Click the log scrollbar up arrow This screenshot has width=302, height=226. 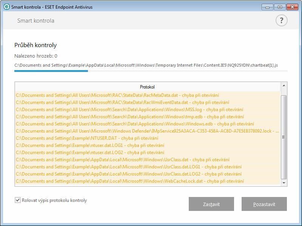click(x=284, y=86)
